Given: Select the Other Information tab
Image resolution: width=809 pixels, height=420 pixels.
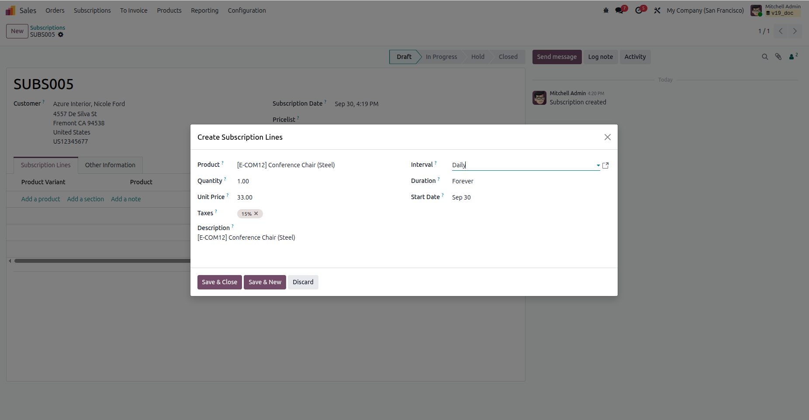Looking at the screenshot, I should click(110, 165).
